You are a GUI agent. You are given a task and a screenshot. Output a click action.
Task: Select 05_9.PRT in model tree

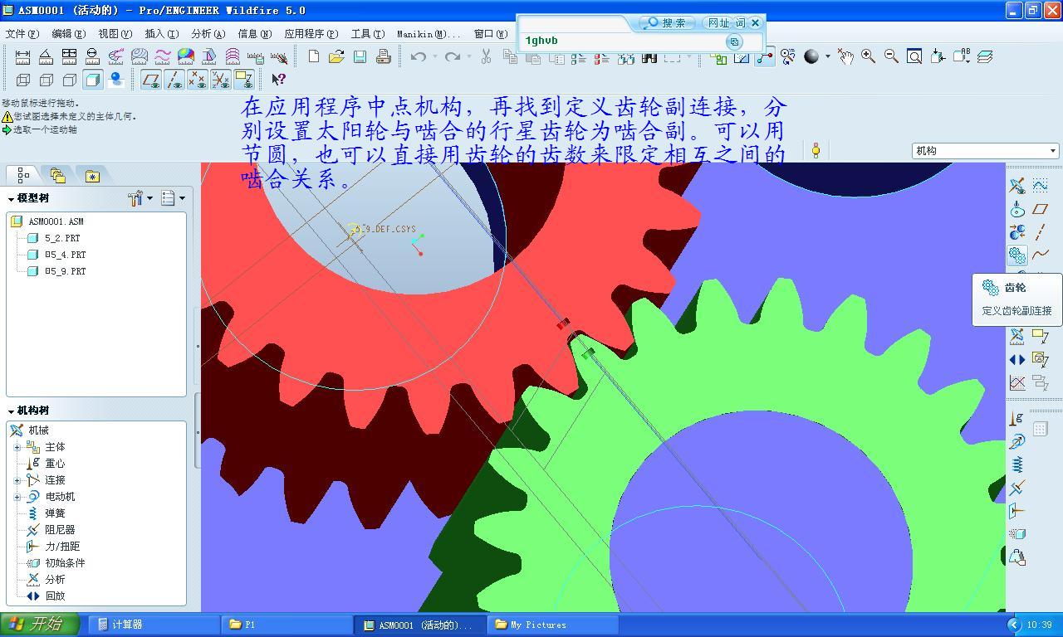pos(65,271)
